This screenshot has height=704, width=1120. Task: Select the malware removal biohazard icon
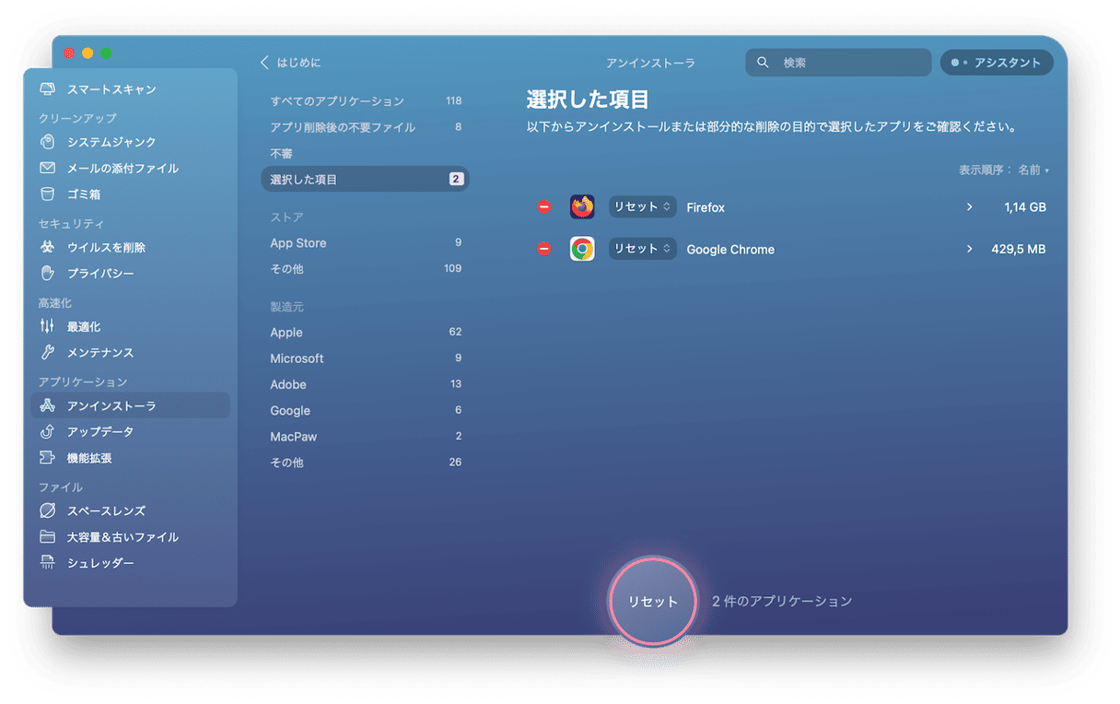pyautogui.click(x=48, y=248)
